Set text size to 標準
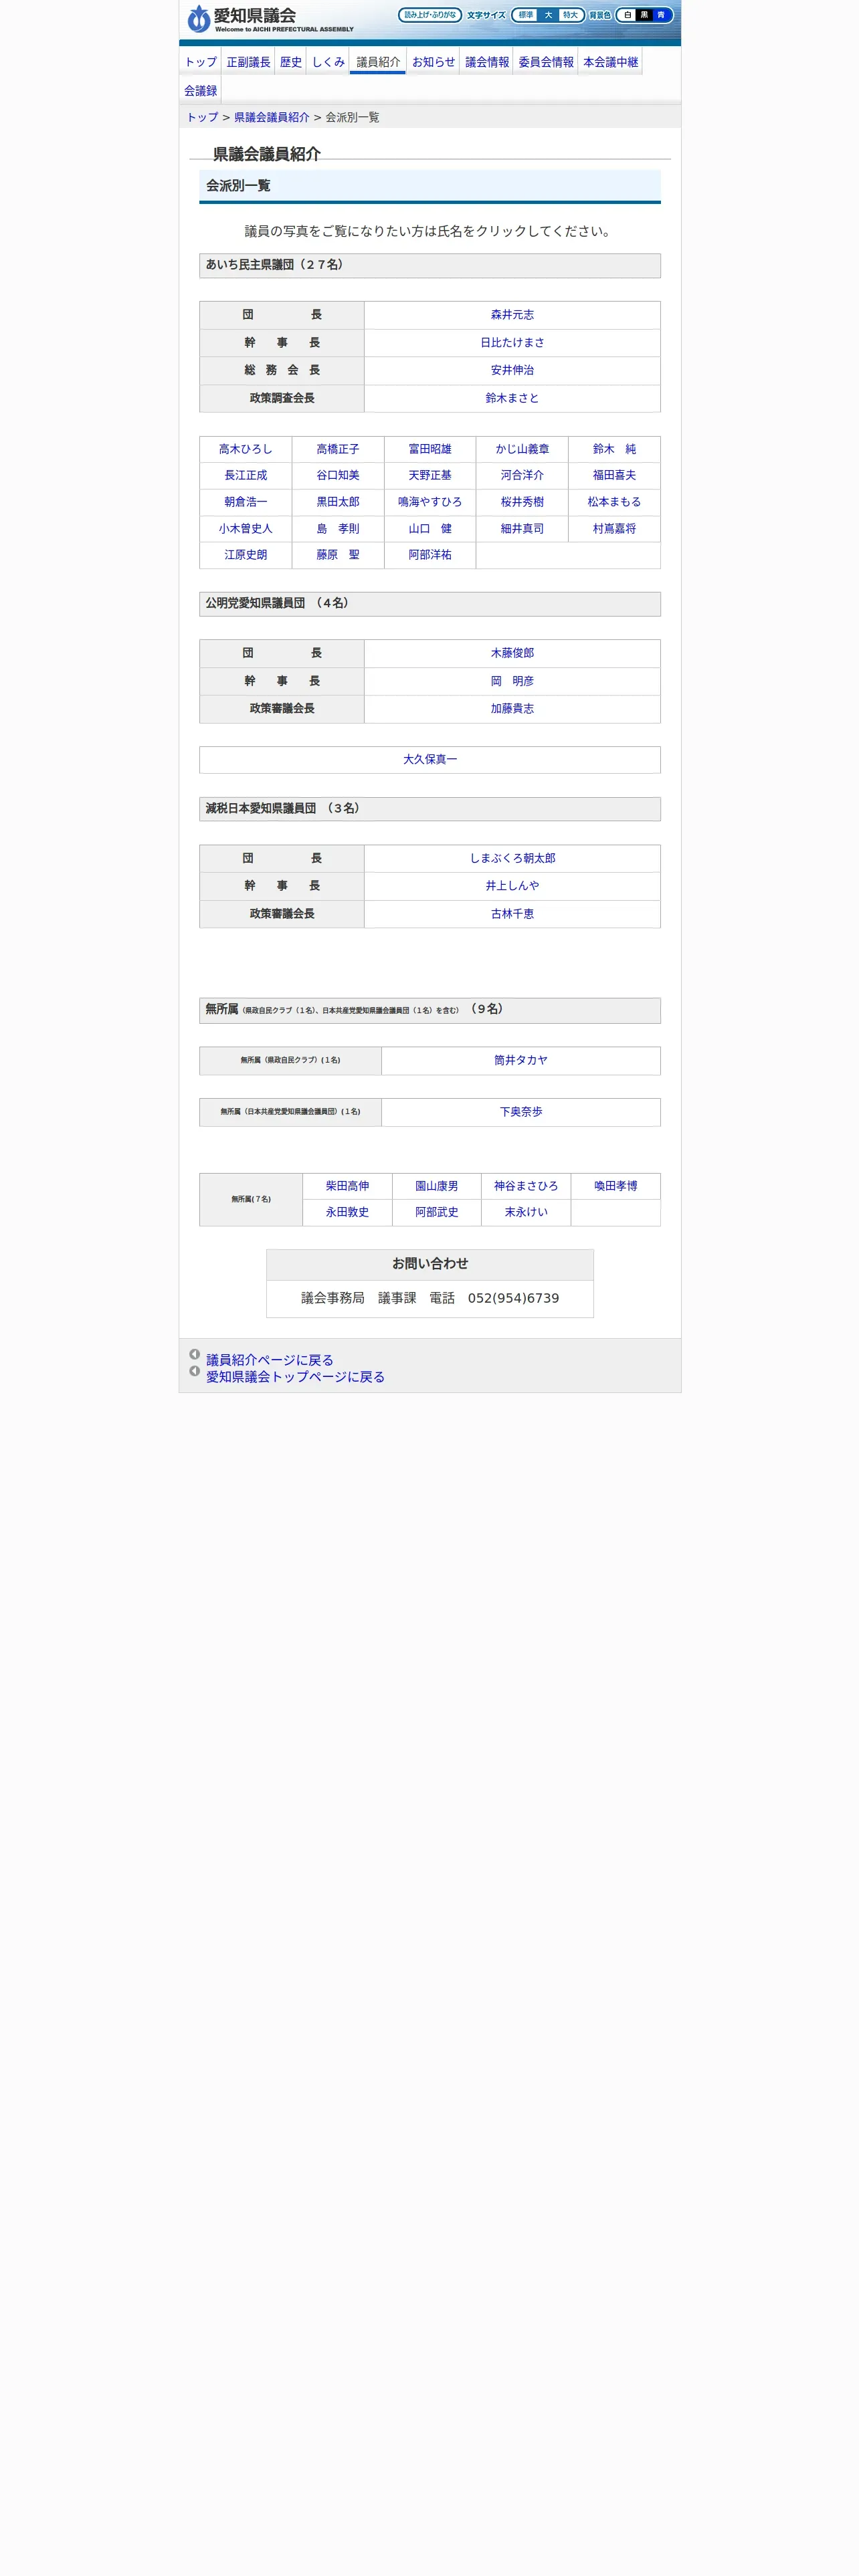This screenshot has width=859, height=2576. (526, 15)
